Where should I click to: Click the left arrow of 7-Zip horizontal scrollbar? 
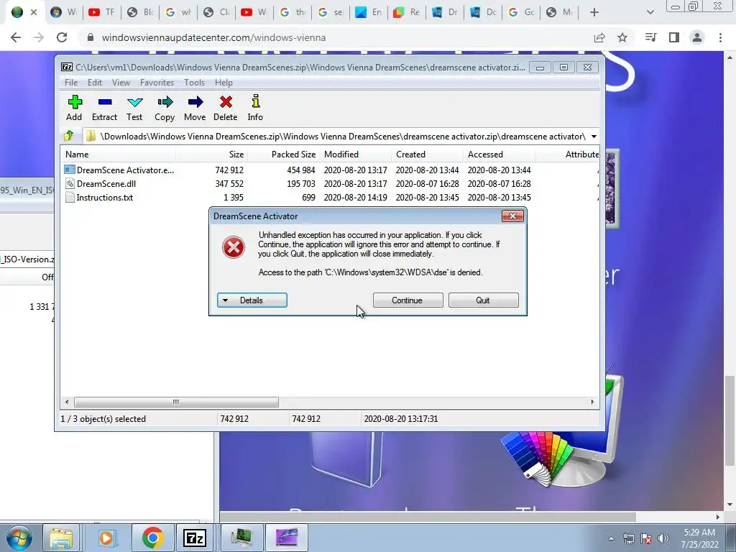[67, 402]
